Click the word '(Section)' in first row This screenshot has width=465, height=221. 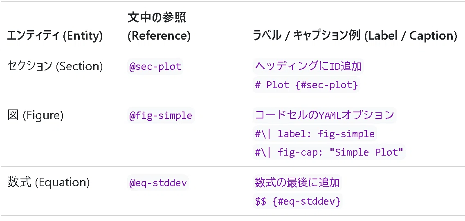coord(79,67)
